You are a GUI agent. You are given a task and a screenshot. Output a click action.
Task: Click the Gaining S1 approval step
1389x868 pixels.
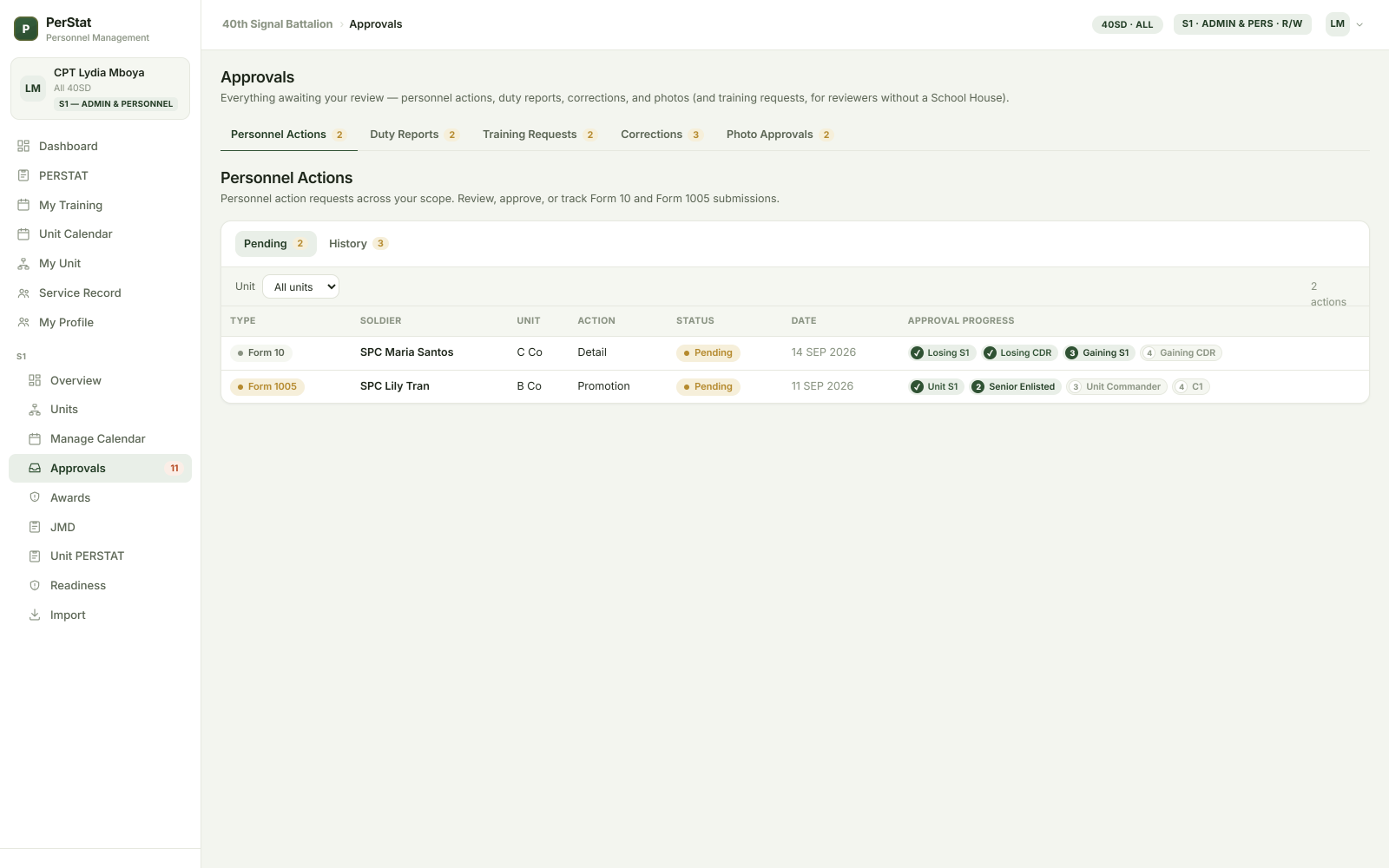pyautogui.click(x=1099, y=352)
